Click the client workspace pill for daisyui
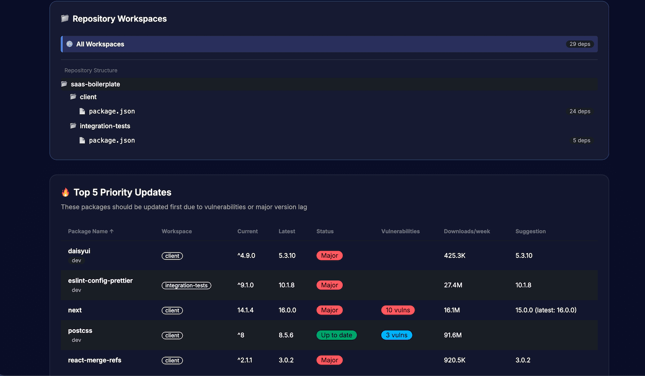Image resolution: width=645 pixels, height=376 pixels. point(172,256)
